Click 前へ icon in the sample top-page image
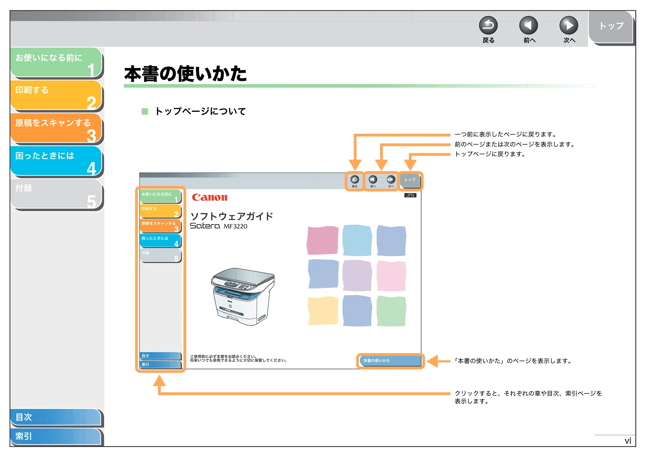 click(373, 179)
